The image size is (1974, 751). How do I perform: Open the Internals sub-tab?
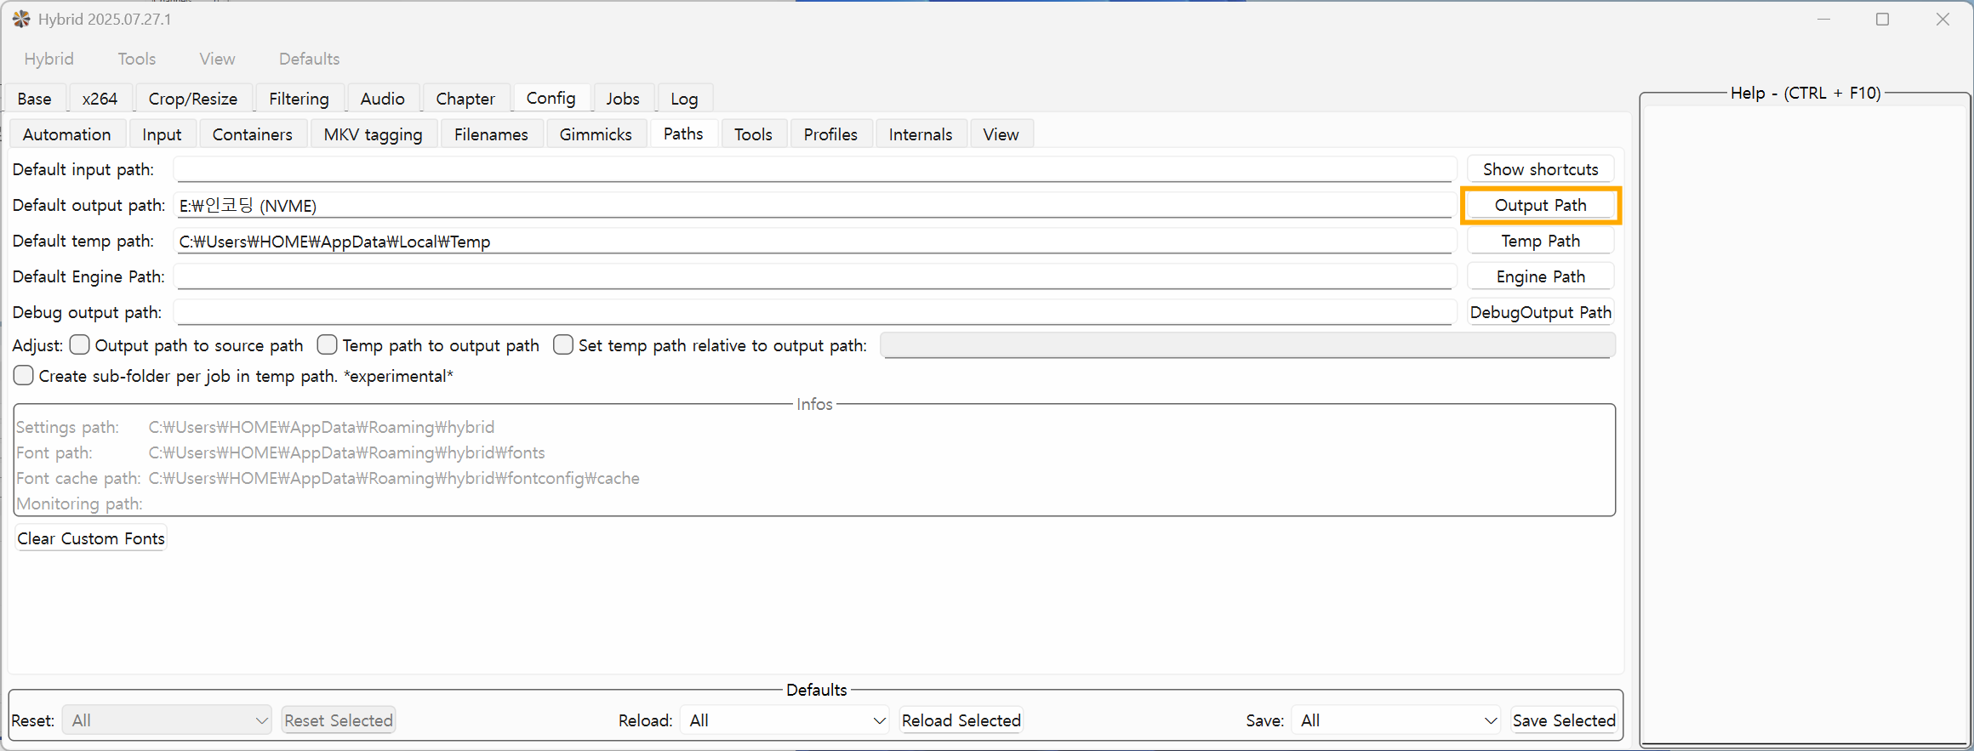[x=921, y=134]
